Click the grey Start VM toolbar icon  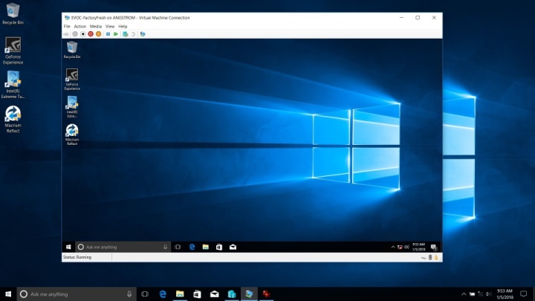tap(75, 34)
